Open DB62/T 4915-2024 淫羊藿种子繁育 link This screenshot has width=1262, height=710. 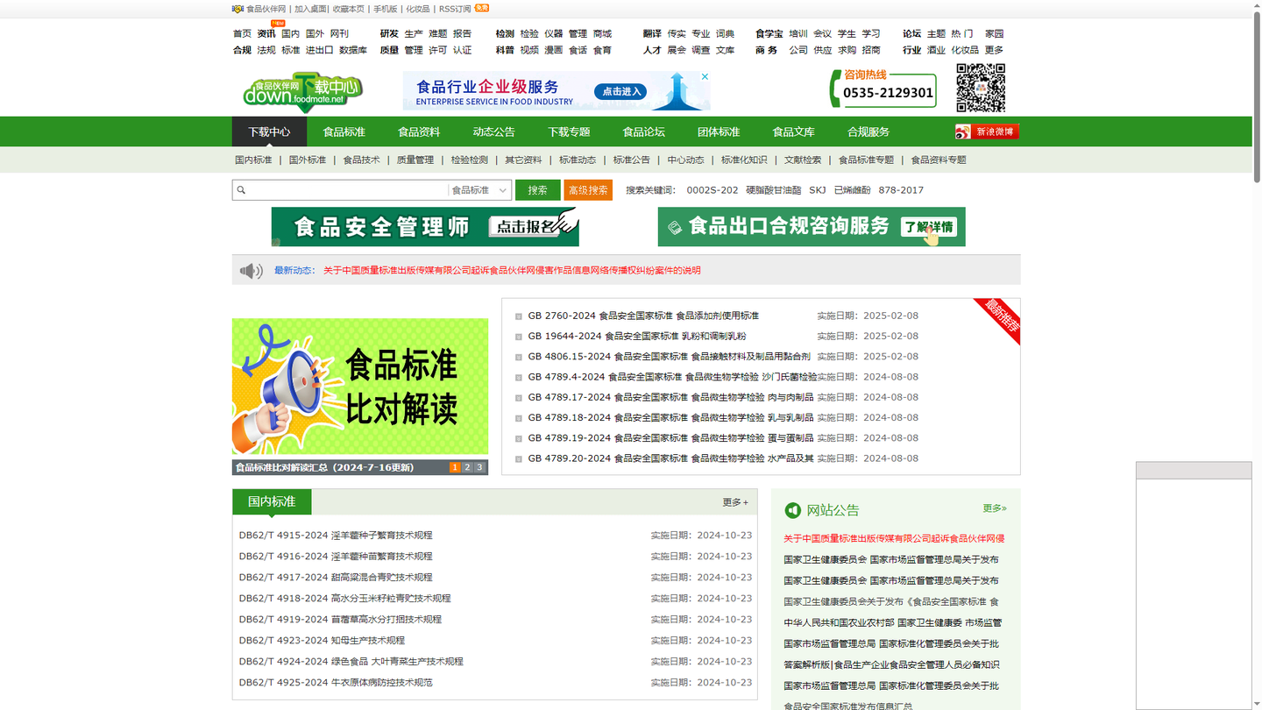tap(336, 536)
